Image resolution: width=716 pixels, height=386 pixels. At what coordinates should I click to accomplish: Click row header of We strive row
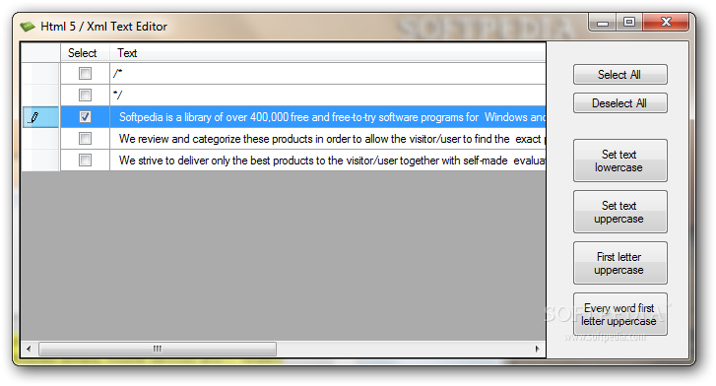(40, 161)
